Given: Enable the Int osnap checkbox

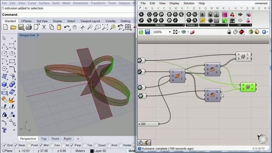Looking at the screenshot, I should (x=63, y=145).
